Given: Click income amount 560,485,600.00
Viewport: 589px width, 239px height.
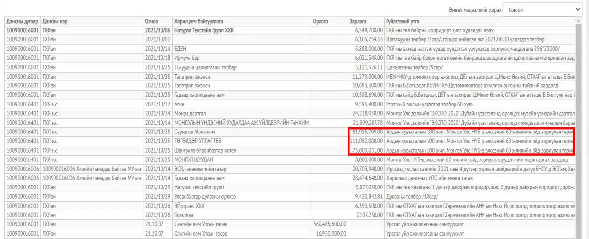Looking at the screenshot, I should [x=329, y=224].
